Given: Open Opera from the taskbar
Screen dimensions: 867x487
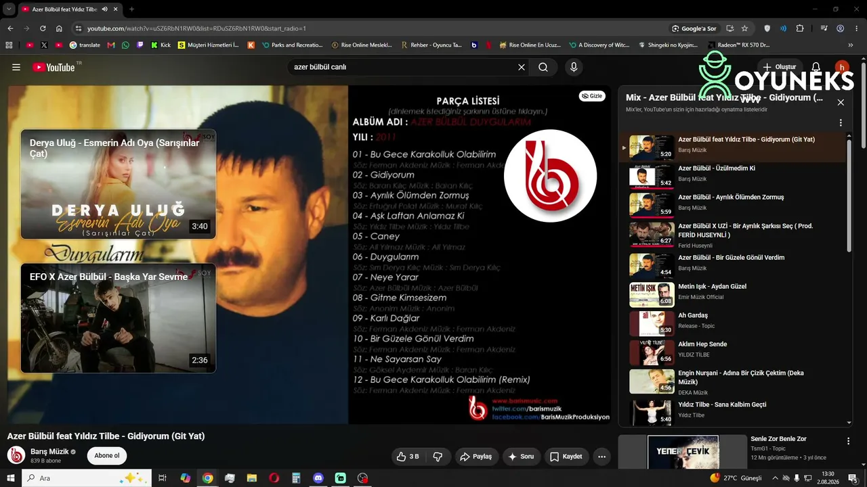Looking at the screenshot, I should (274, 478).
